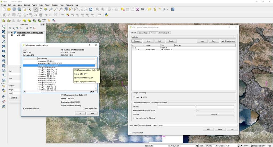The image size is (273, 147).
Task: Open the Scale dropdown in status bar
Action: coord(216,146)
